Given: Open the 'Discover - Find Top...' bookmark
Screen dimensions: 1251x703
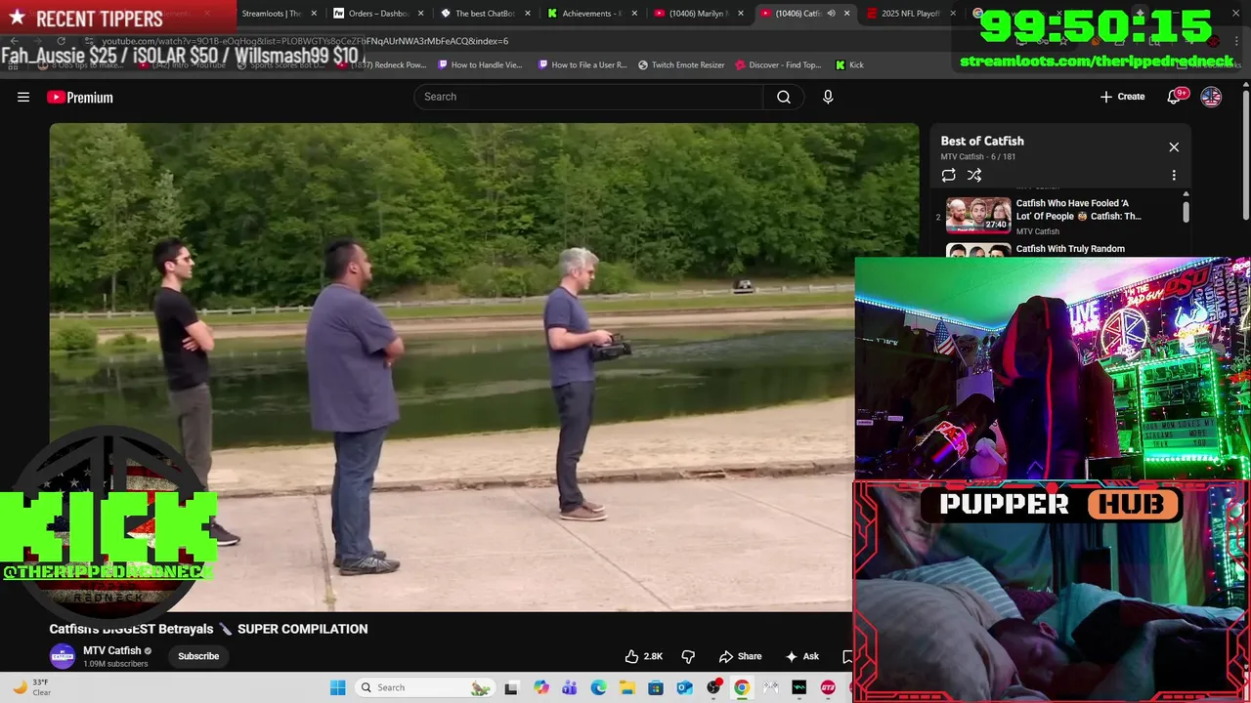Looking at the screenshot, I should click(x=778, y=64).
